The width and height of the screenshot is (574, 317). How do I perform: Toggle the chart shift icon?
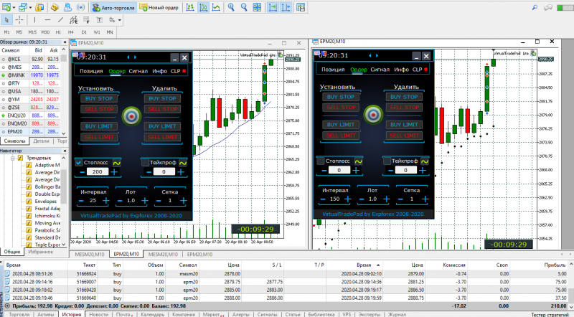(x=286, y=7)
